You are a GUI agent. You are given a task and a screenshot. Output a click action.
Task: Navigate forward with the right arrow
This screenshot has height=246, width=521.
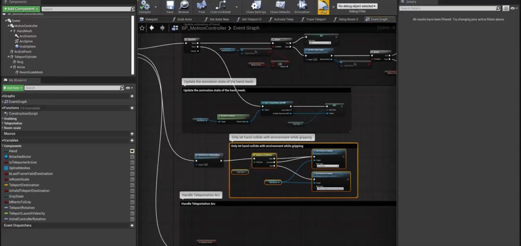point(162,28)
